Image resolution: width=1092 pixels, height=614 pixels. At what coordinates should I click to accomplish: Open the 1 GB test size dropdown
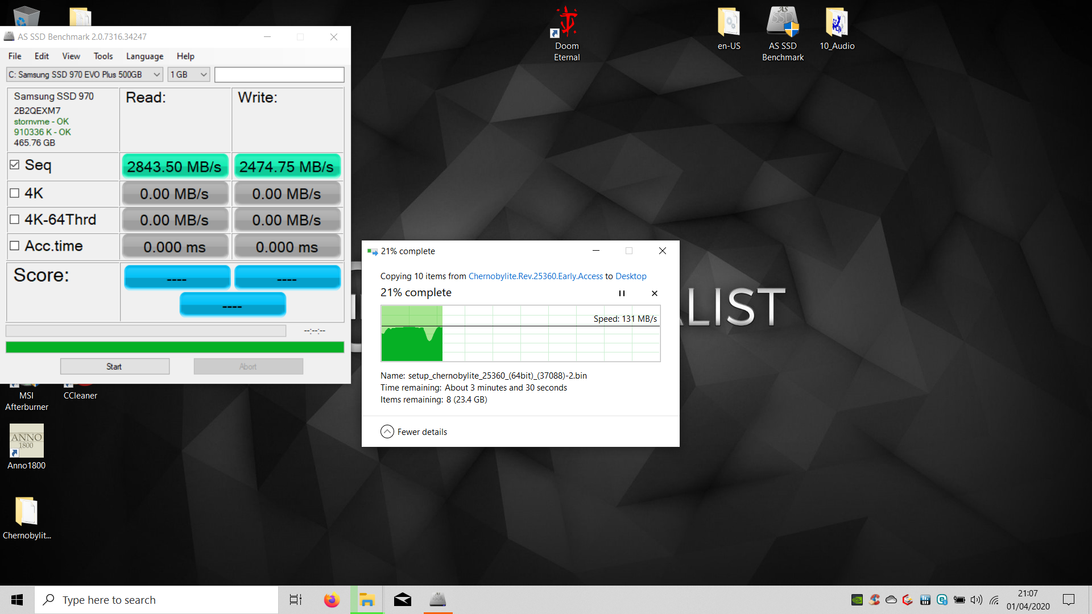(x=189, y=74)
